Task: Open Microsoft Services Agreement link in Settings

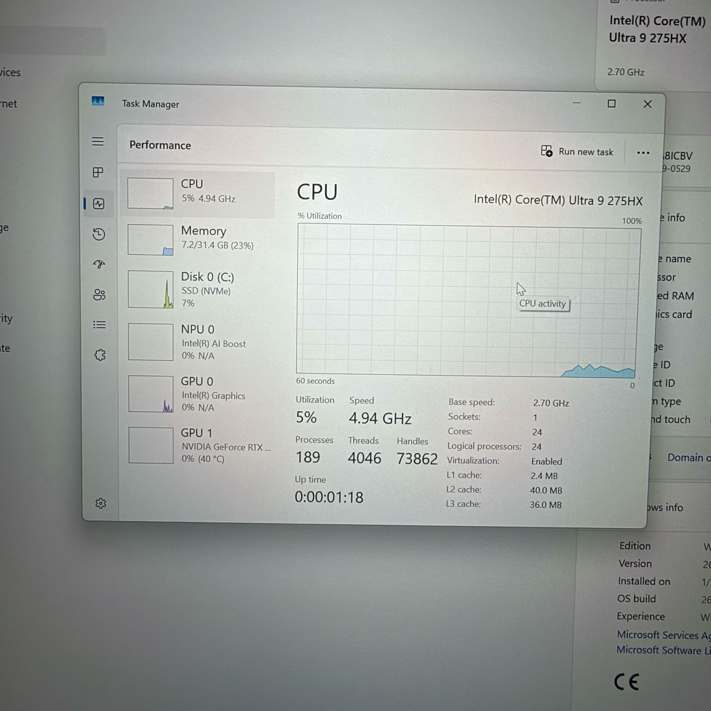Action: tap(664, 635)
